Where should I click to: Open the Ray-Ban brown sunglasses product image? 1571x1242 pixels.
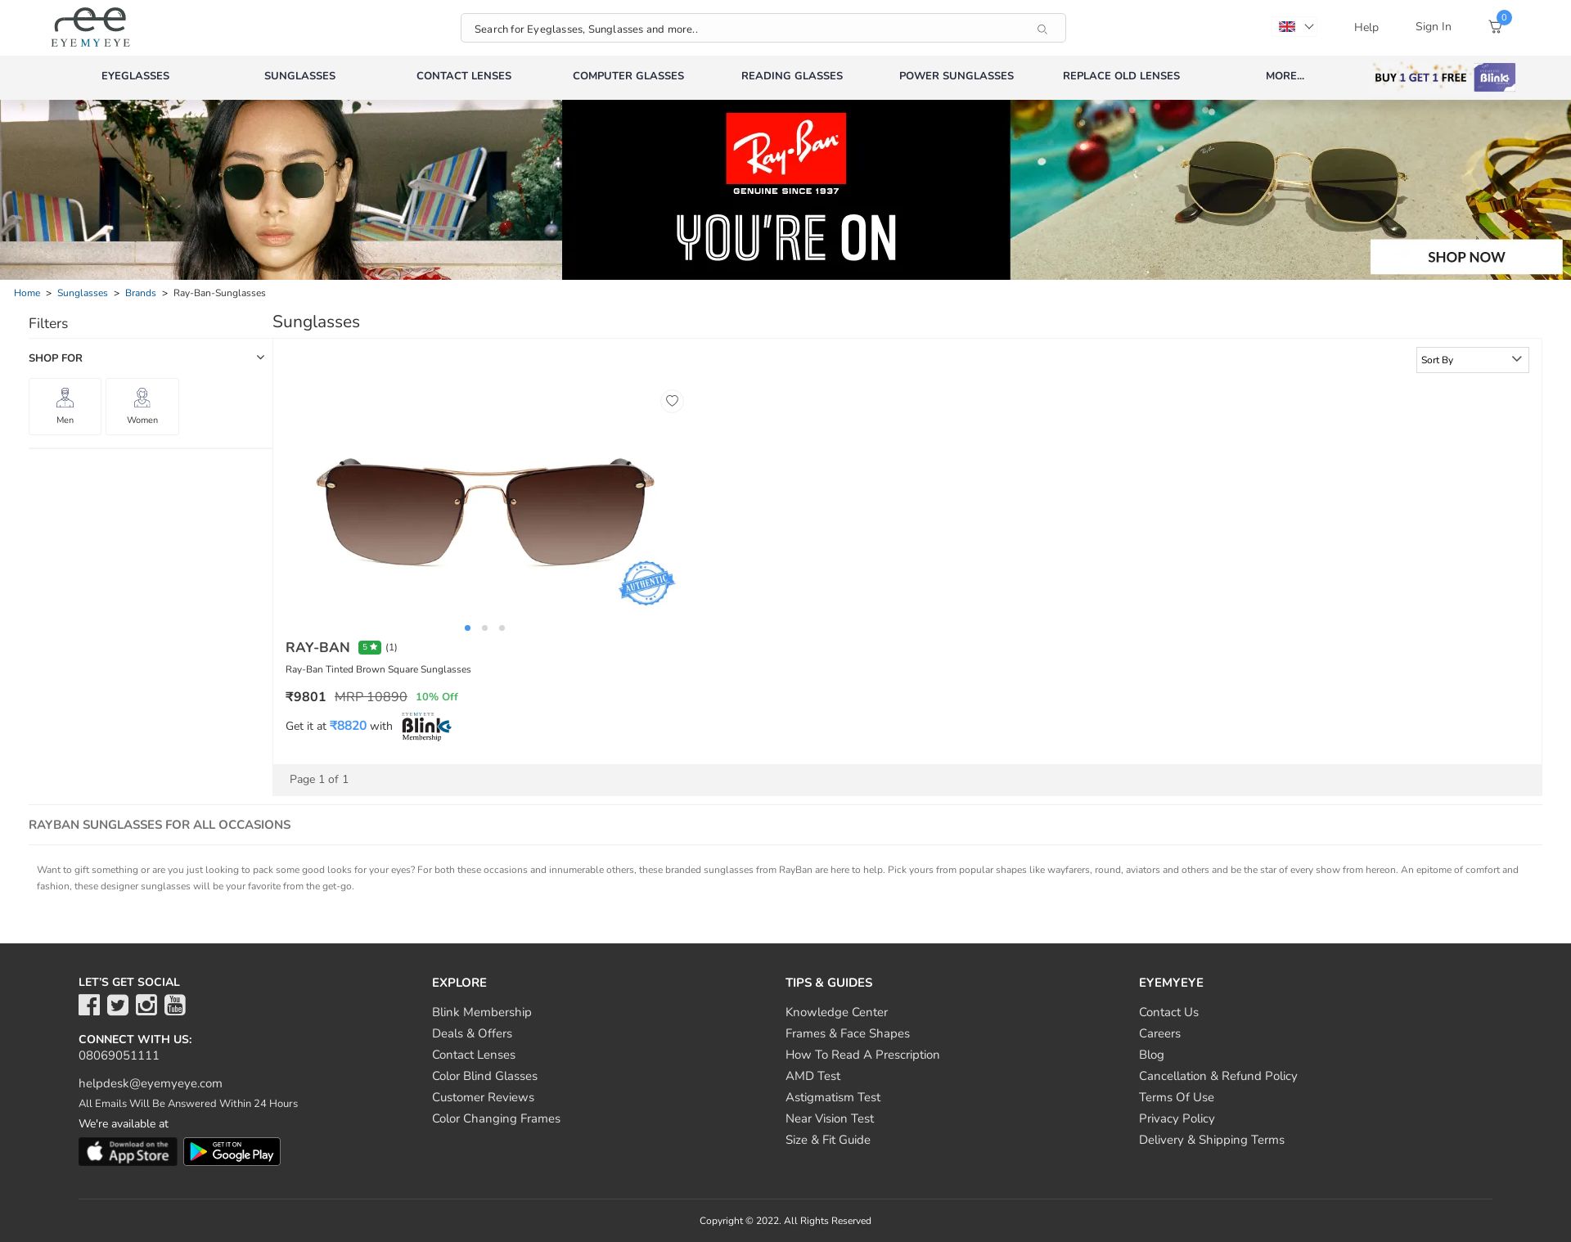pos(485,511)
